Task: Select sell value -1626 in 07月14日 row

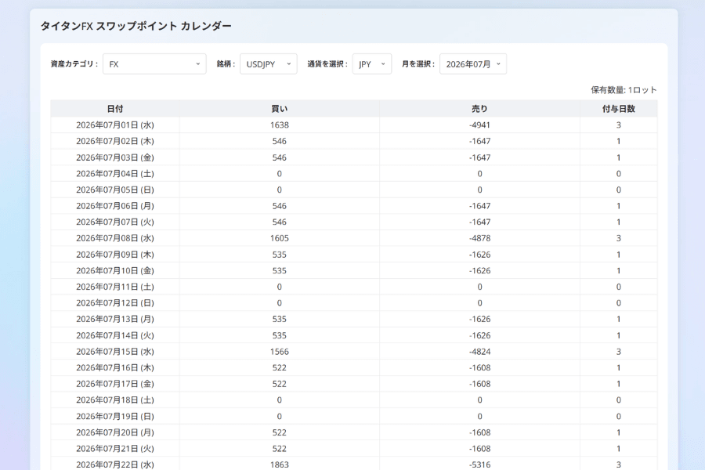Action: (x=479, y=335)
